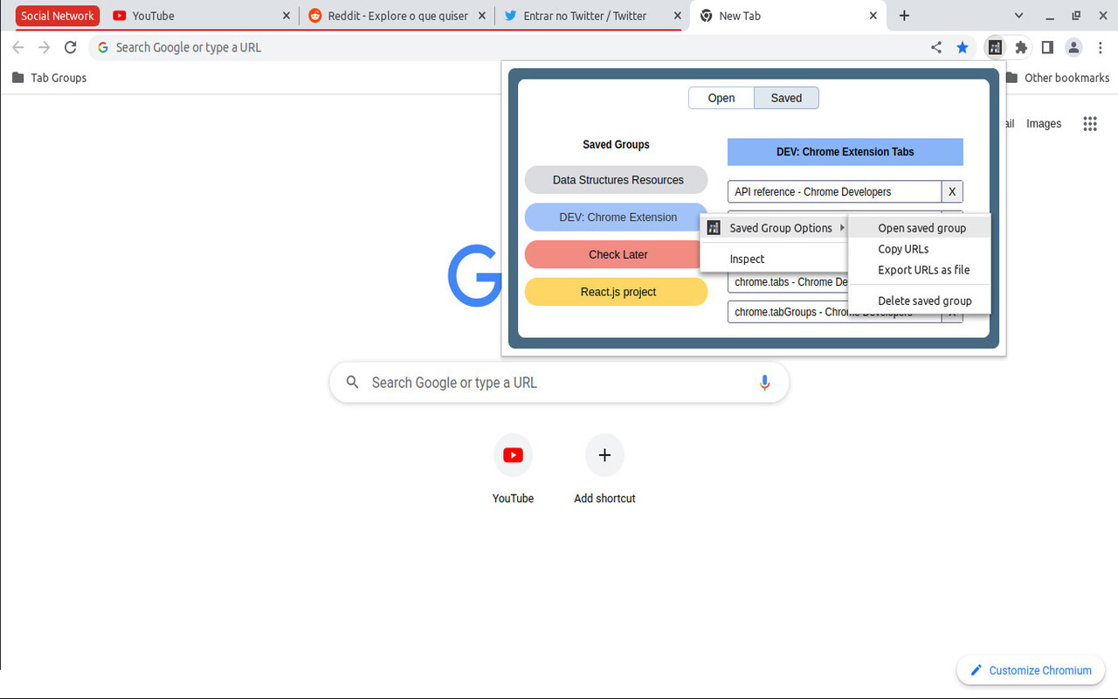Select DEV: Chrome Extension saved group

617,218
